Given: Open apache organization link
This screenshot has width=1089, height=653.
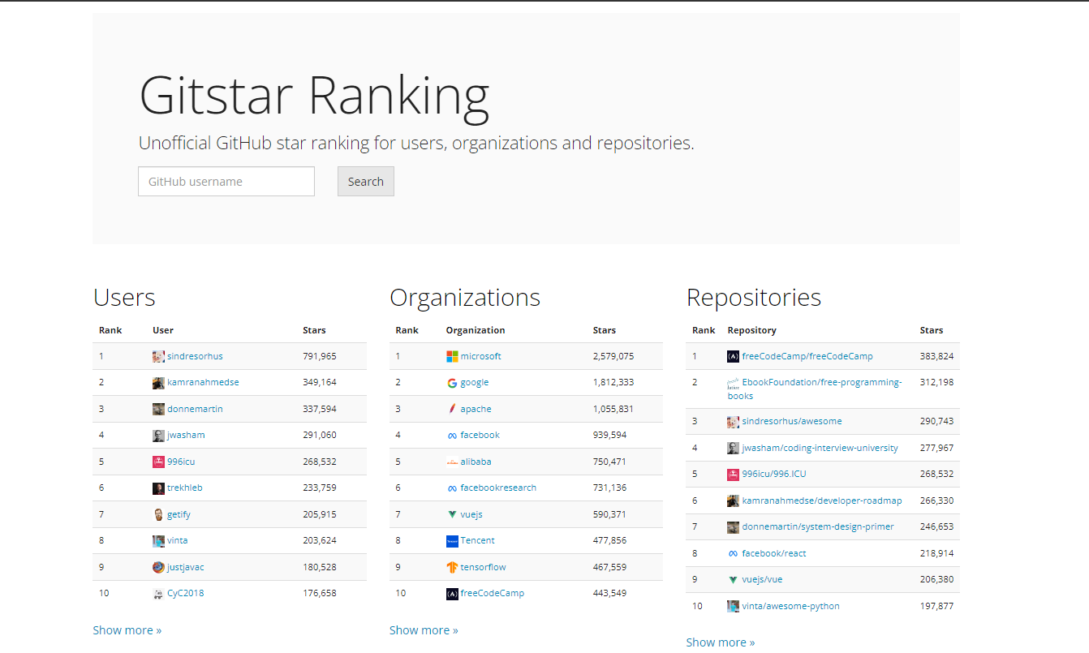Looking at the screenshot, I should (476, 409).
